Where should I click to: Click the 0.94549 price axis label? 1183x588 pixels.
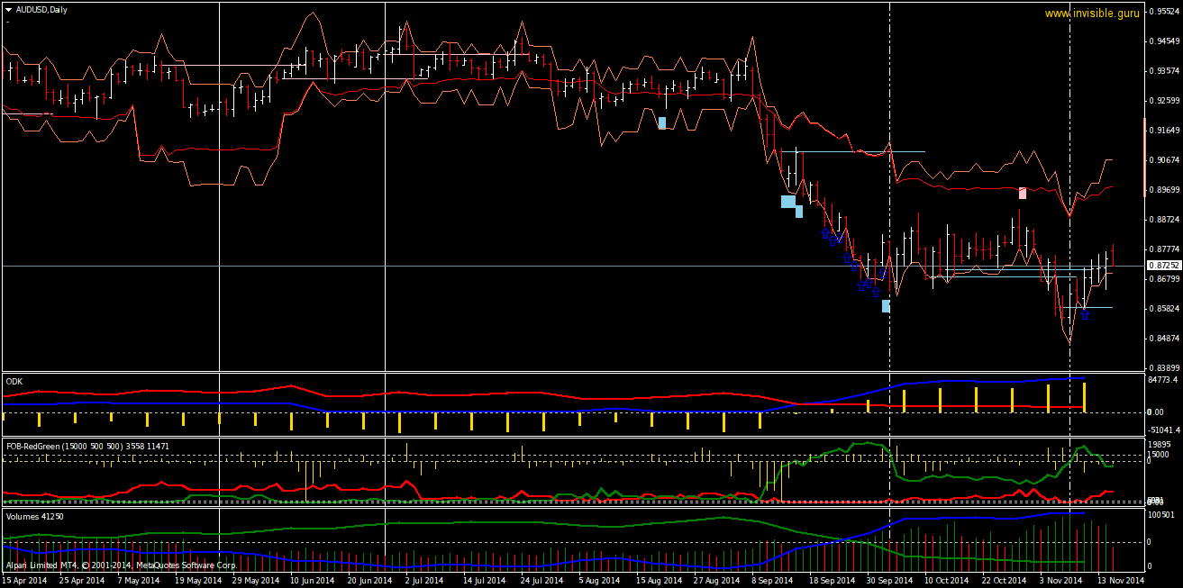coord(1163,41)
